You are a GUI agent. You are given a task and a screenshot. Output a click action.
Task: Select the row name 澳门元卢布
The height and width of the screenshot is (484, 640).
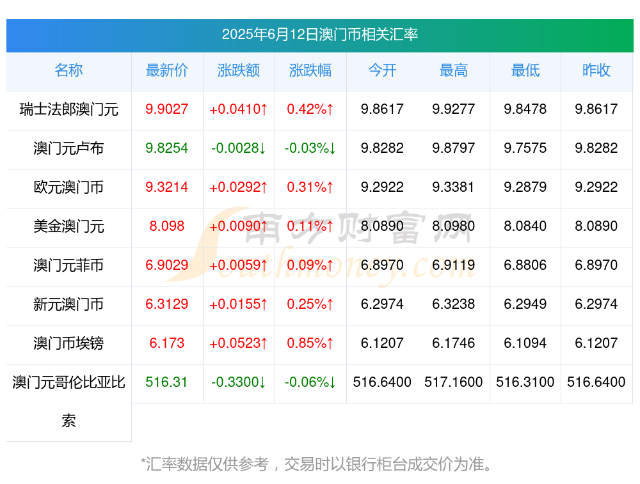(x=68, y=148)
